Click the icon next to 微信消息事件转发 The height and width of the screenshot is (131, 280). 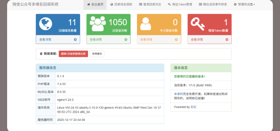click(200, 4)
